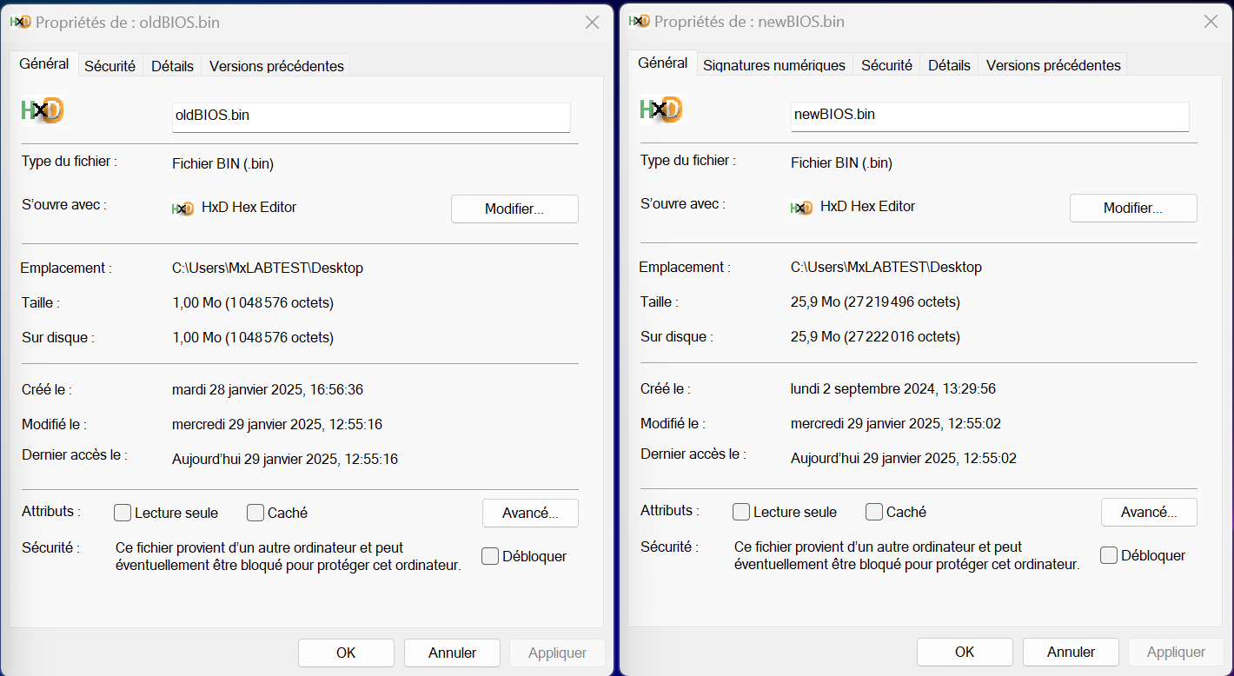Click HxD icon in oldBIOS.bin title bar
Viewport: 1234px width, 676px height.
21,22
